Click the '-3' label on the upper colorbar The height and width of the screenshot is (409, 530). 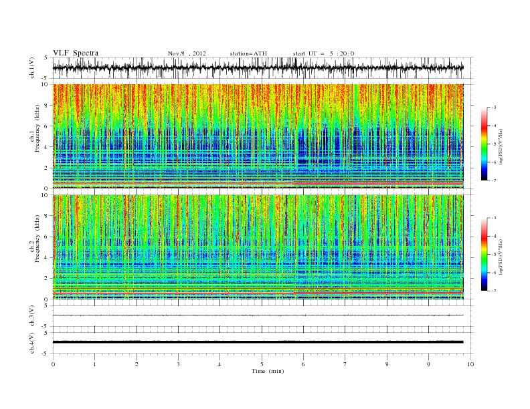(494, 108)
